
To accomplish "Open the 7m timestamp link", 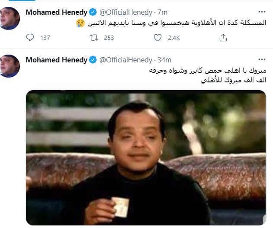I will pos(162,13).
